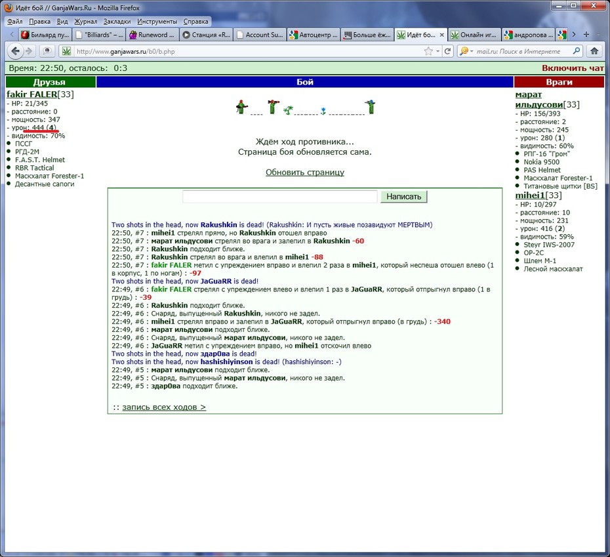Bookmark this page with the star icon
610x557 pixels.
(x=428, y=51)
